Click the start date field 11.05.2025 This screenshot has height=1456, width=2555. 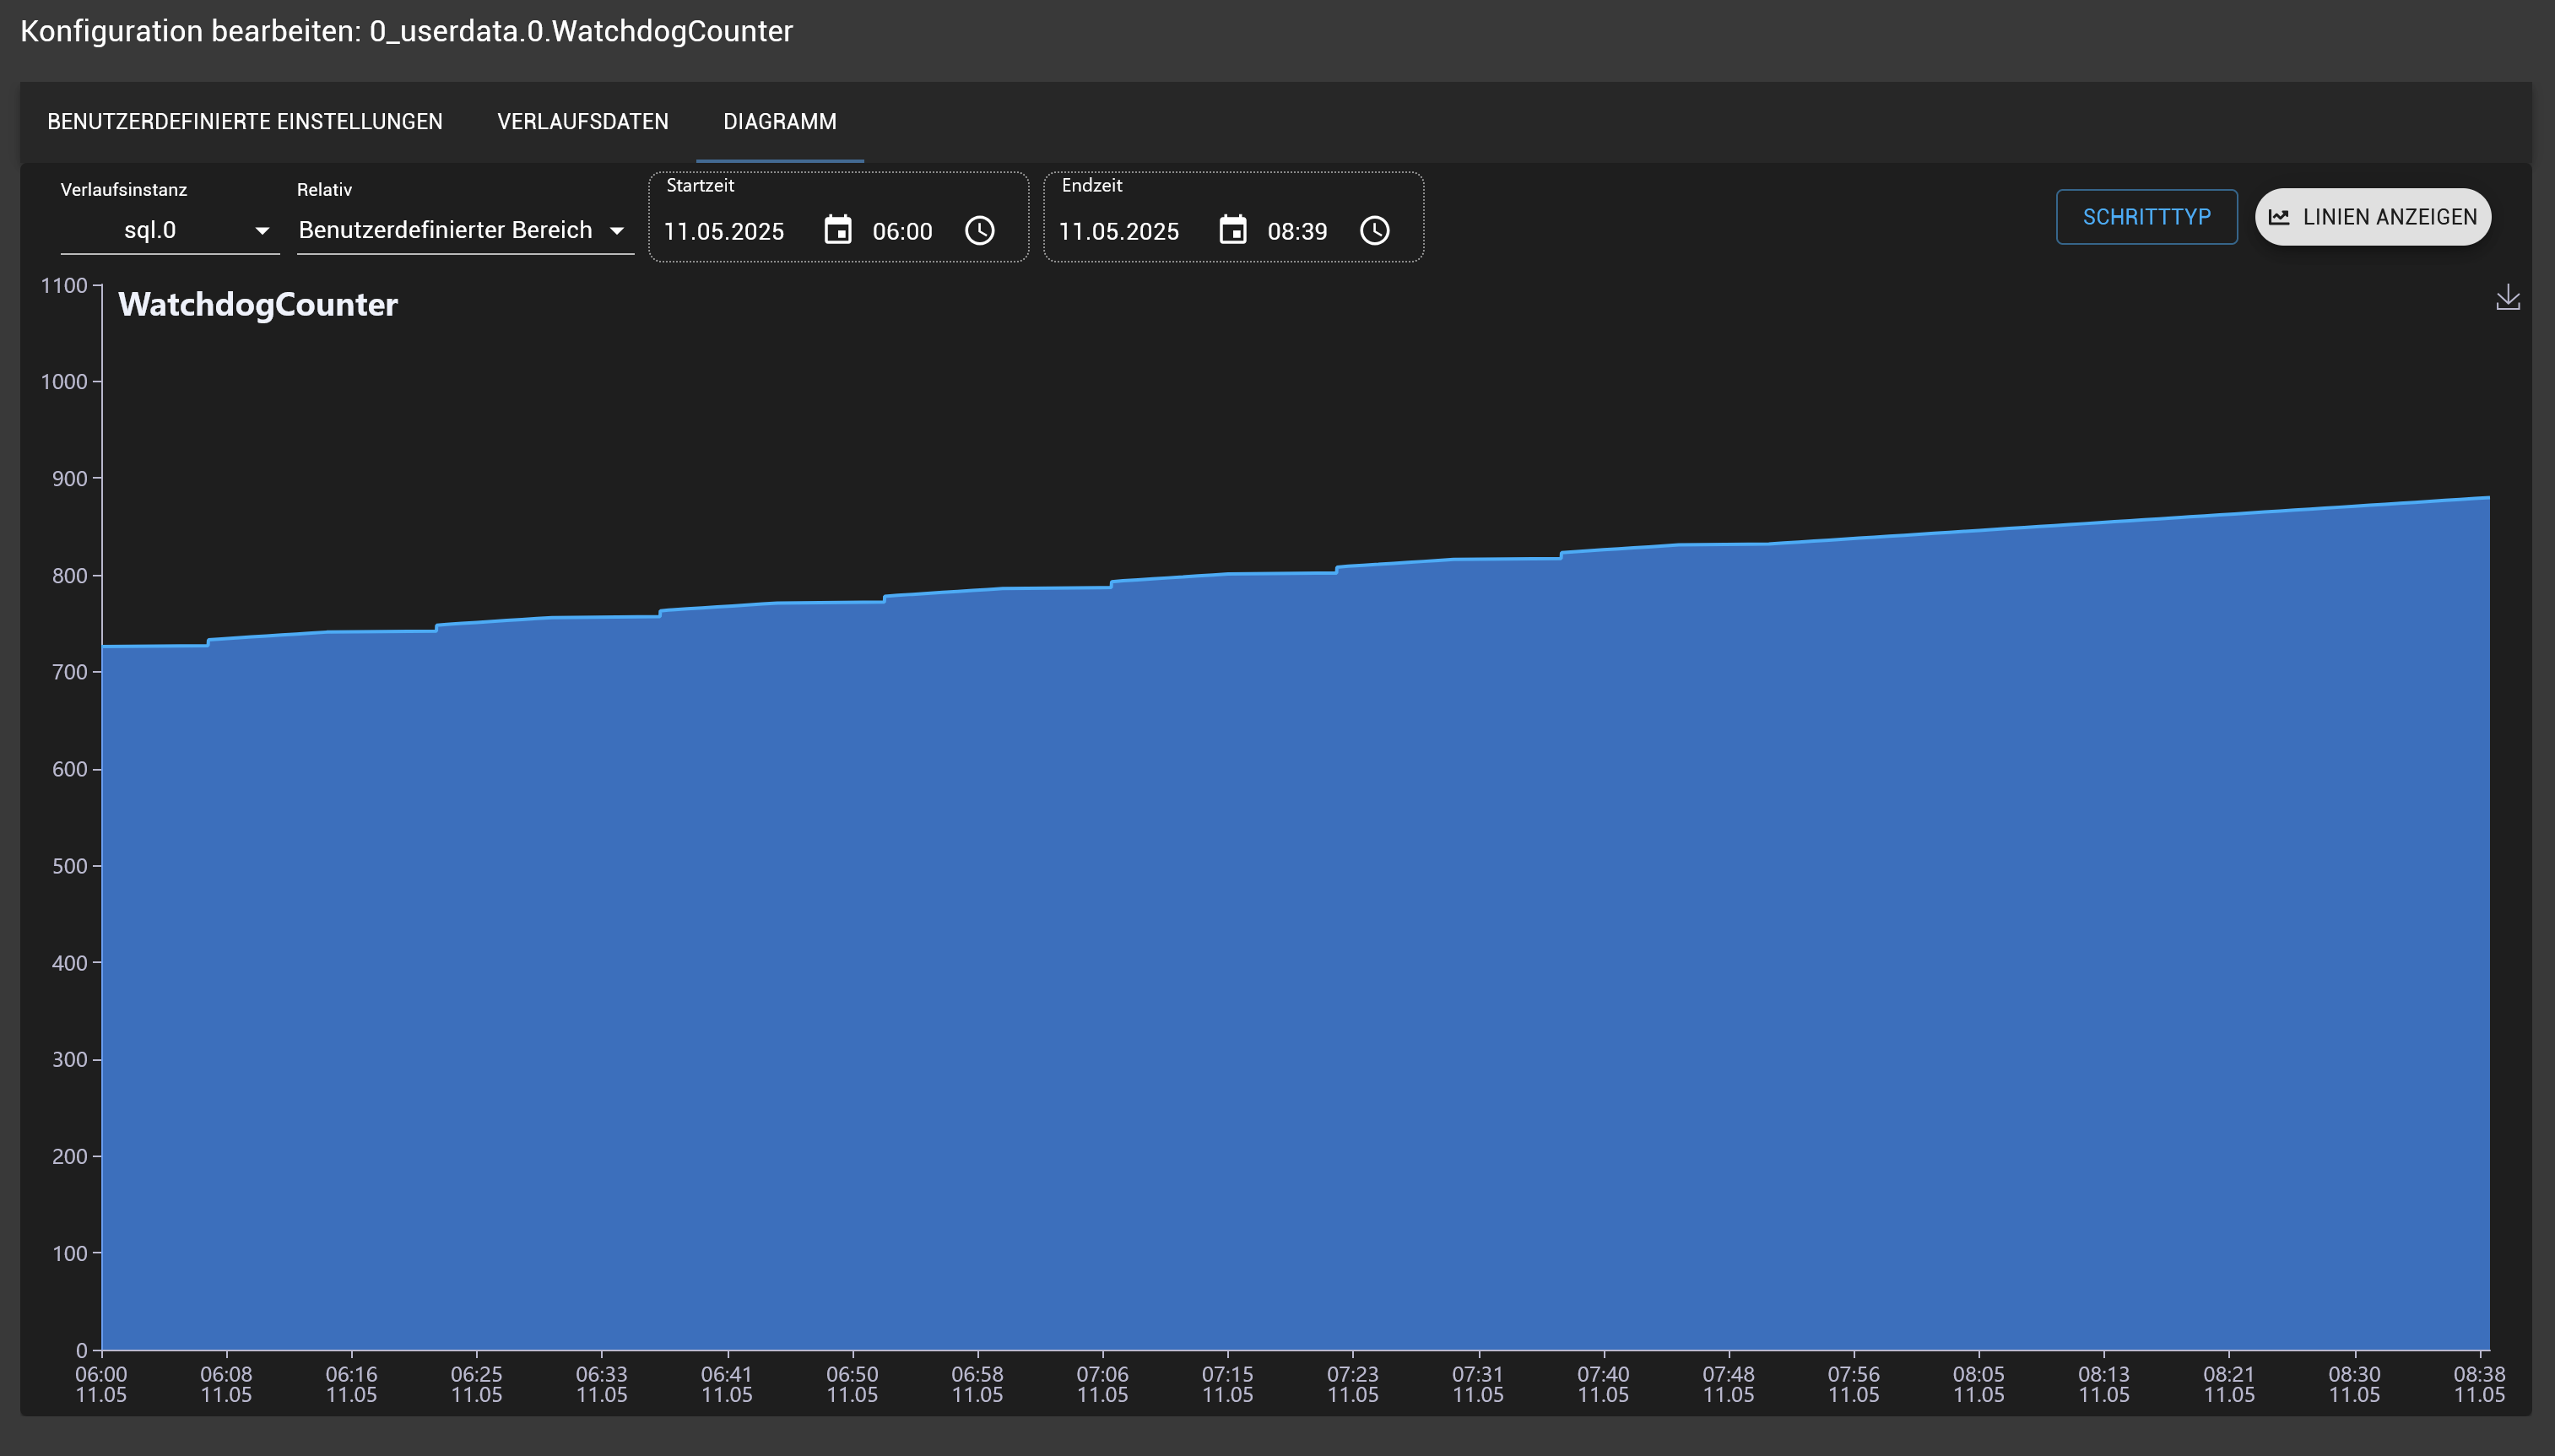click(724, 232)
